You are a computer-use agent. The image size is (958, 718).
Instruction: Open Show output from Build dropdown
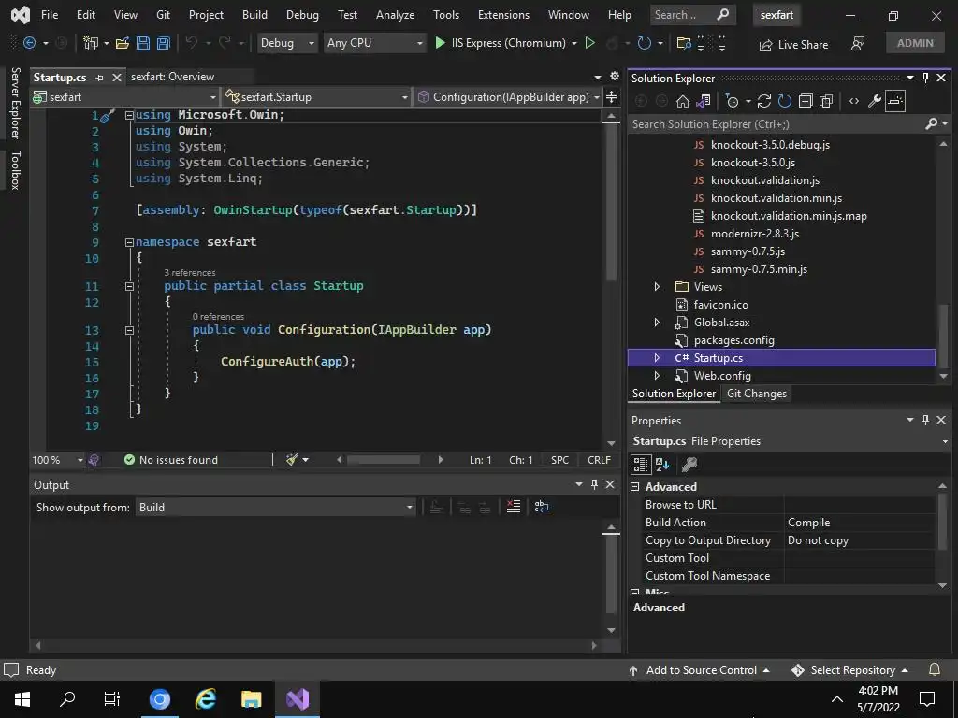click(276, 508)
